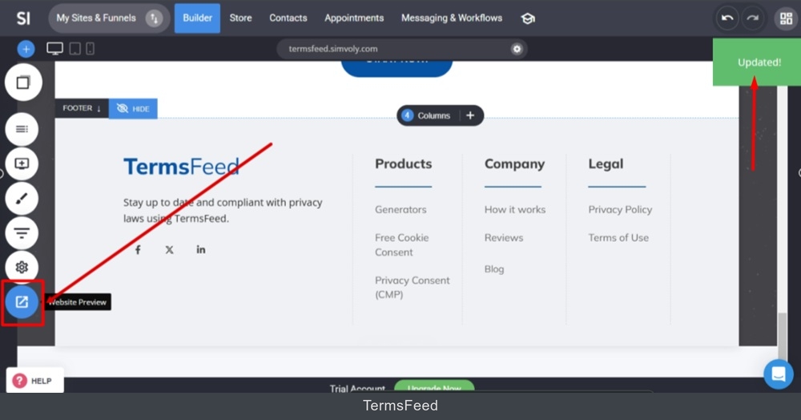
Task: Open the add pop-up sidebar icon
Action: 22,164
